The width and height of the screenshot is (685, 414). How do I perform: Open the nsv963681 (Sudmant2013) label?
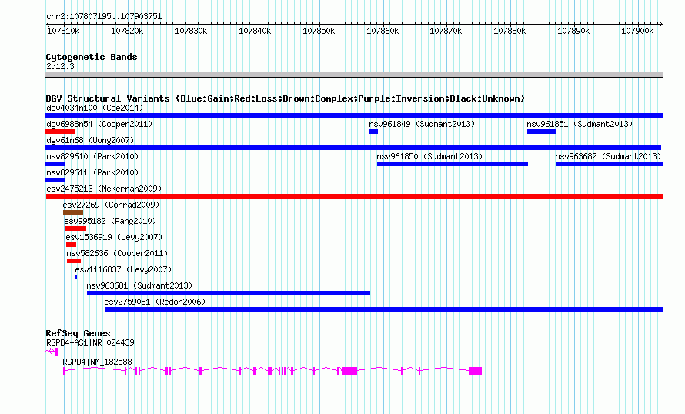139,285
